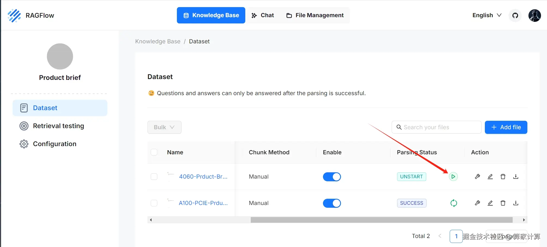Click the Dataset breadcrumb text

click(x=199, y=41)
